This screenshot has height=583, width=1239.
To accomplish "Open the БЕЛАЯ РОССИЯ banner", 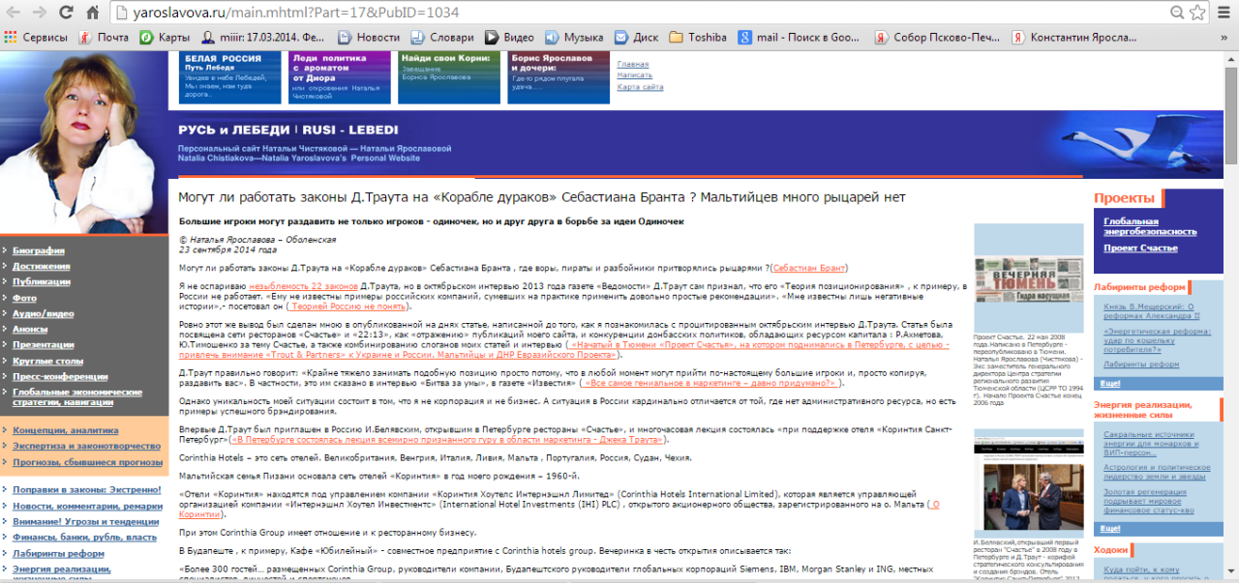I will [x=229, y=77].
